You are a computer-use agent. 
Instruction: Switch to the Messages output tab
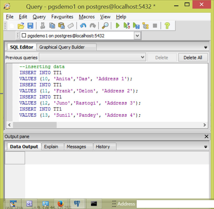tap(76, 147)
